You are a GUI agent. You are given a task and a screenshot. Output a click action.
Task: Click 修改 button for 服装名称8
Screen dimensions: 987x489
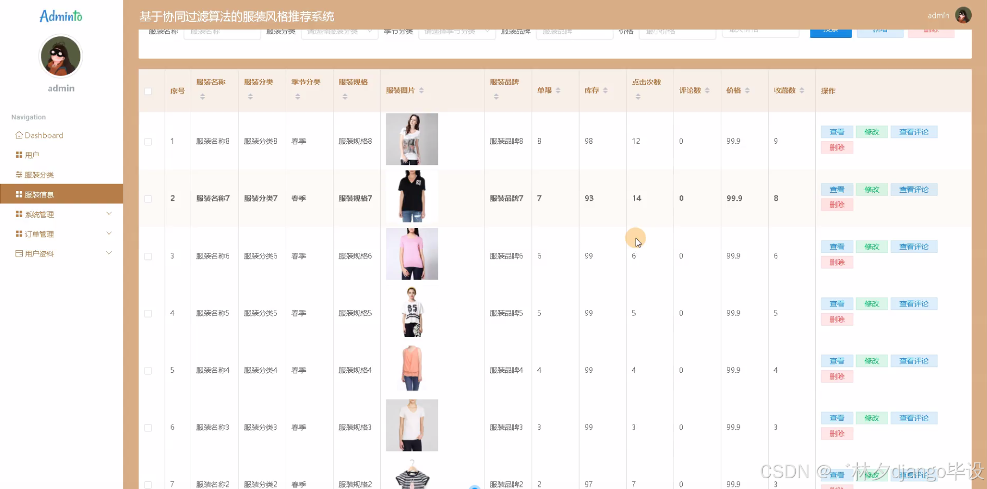click(871, 132)
